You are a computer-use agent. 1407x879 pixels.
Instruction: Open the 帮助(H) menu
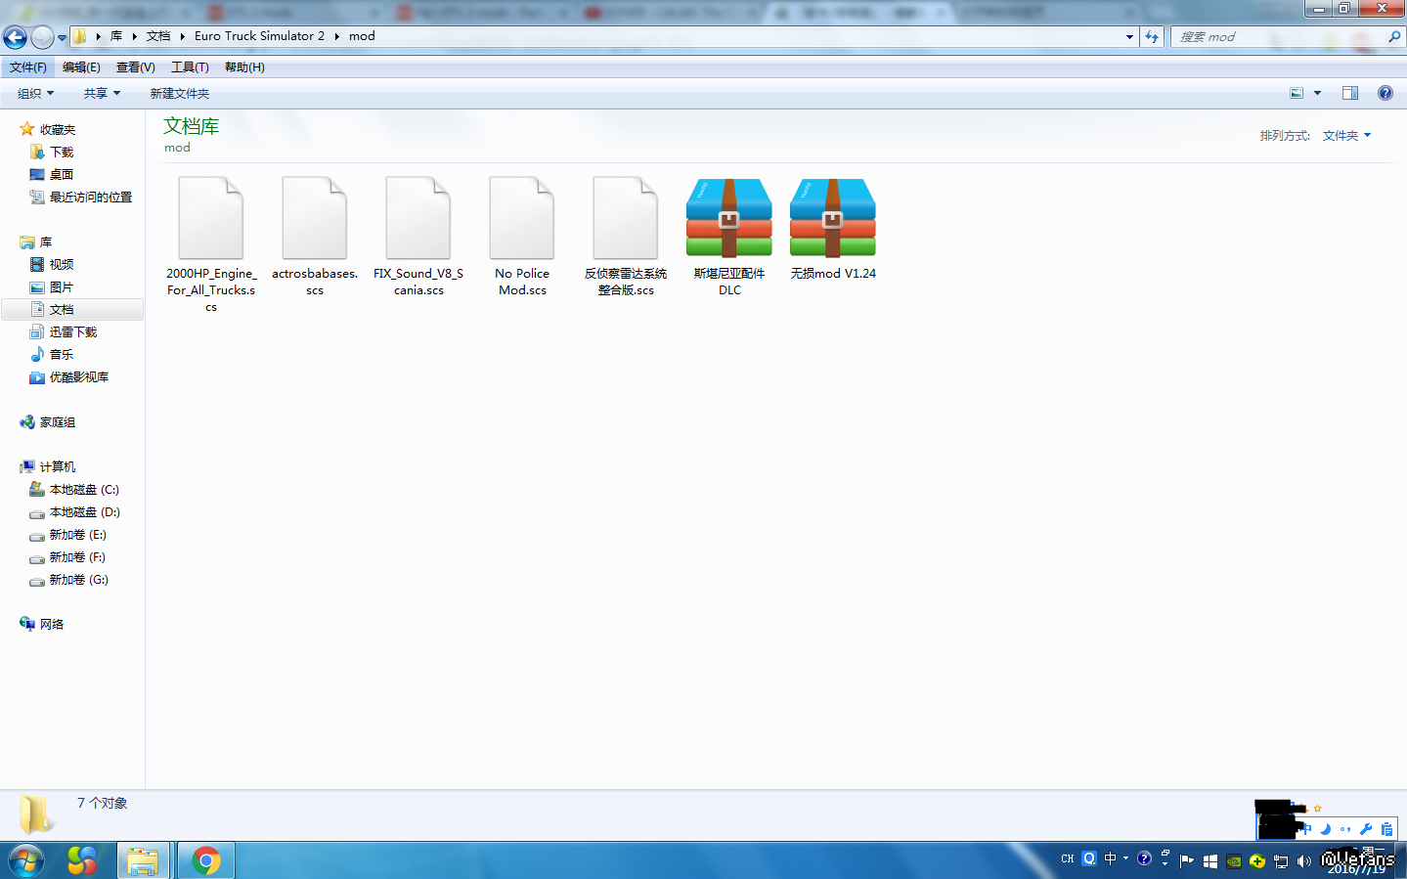[x=244, y=67]
